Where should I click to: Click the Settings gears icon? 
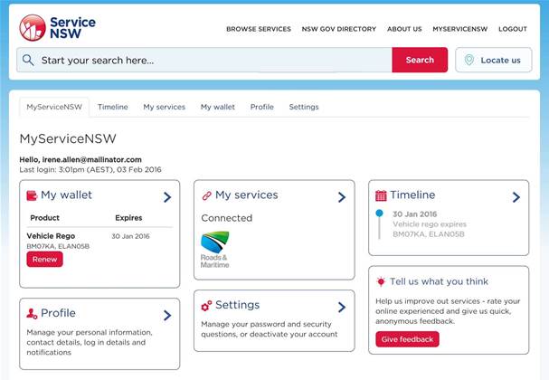coord(206,306)
